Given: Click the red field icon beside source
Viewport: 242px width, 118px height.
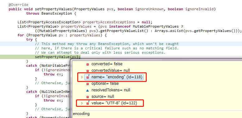Looking at the screenshot, I should 88,97.
